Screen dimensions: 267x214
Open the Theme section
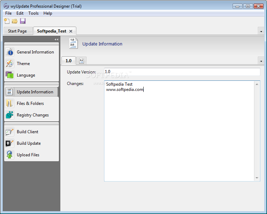[32, 64]
